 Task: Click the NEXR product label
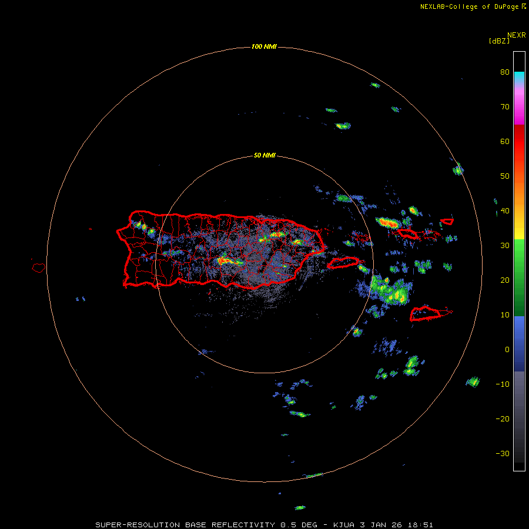pos(517,35)
